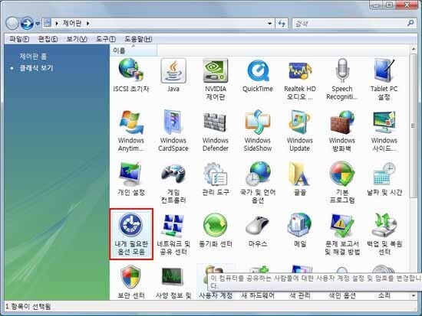
Task: Open 보안 센터 shield icon
Action: [x=131, y=282]
